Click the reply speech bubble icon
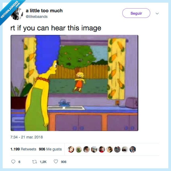 [x=13, y=162]
